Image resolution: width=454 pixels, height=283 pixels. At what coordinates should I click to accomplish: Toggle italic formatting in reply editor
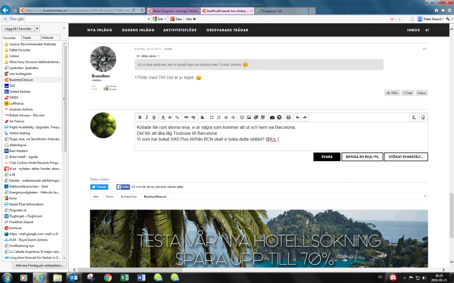click(x=147, y=117)
